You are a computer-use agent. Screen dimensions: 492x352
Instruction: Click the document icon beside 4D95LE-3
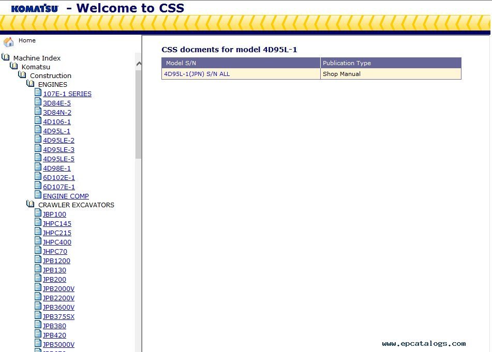pos(38,148)
